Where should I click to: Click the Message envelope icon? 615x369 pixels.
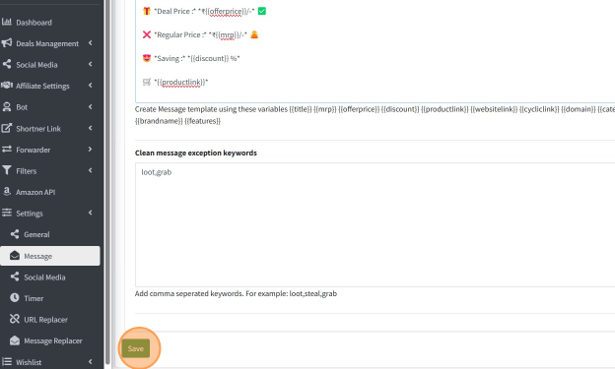[15, 256]
